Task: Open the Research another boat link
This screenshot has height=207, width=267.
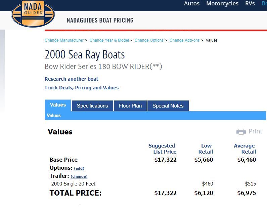Action: [x=72, y=79]
